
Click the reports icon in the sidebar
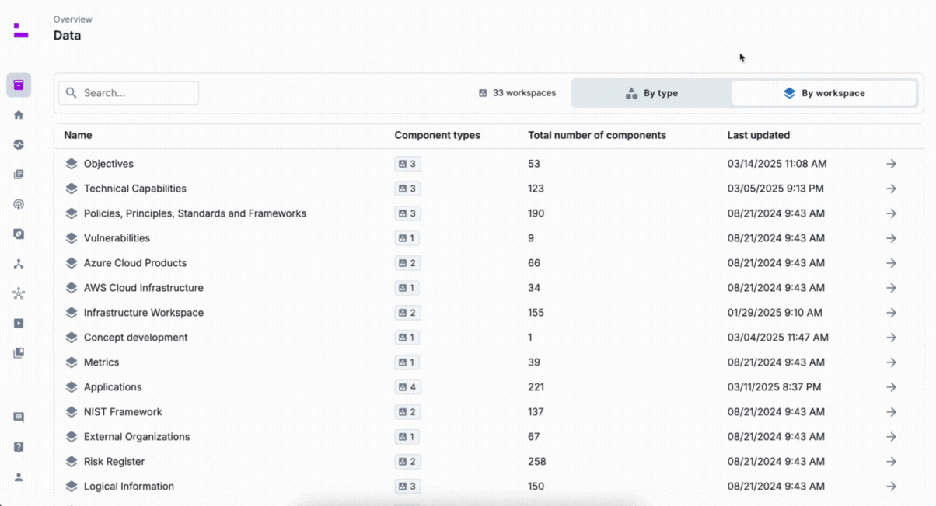click(x=18, y=174)
